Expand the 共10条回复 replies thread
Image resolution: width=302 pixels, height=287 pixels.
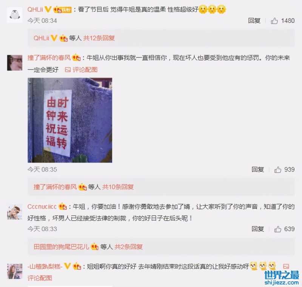(118, 187)
